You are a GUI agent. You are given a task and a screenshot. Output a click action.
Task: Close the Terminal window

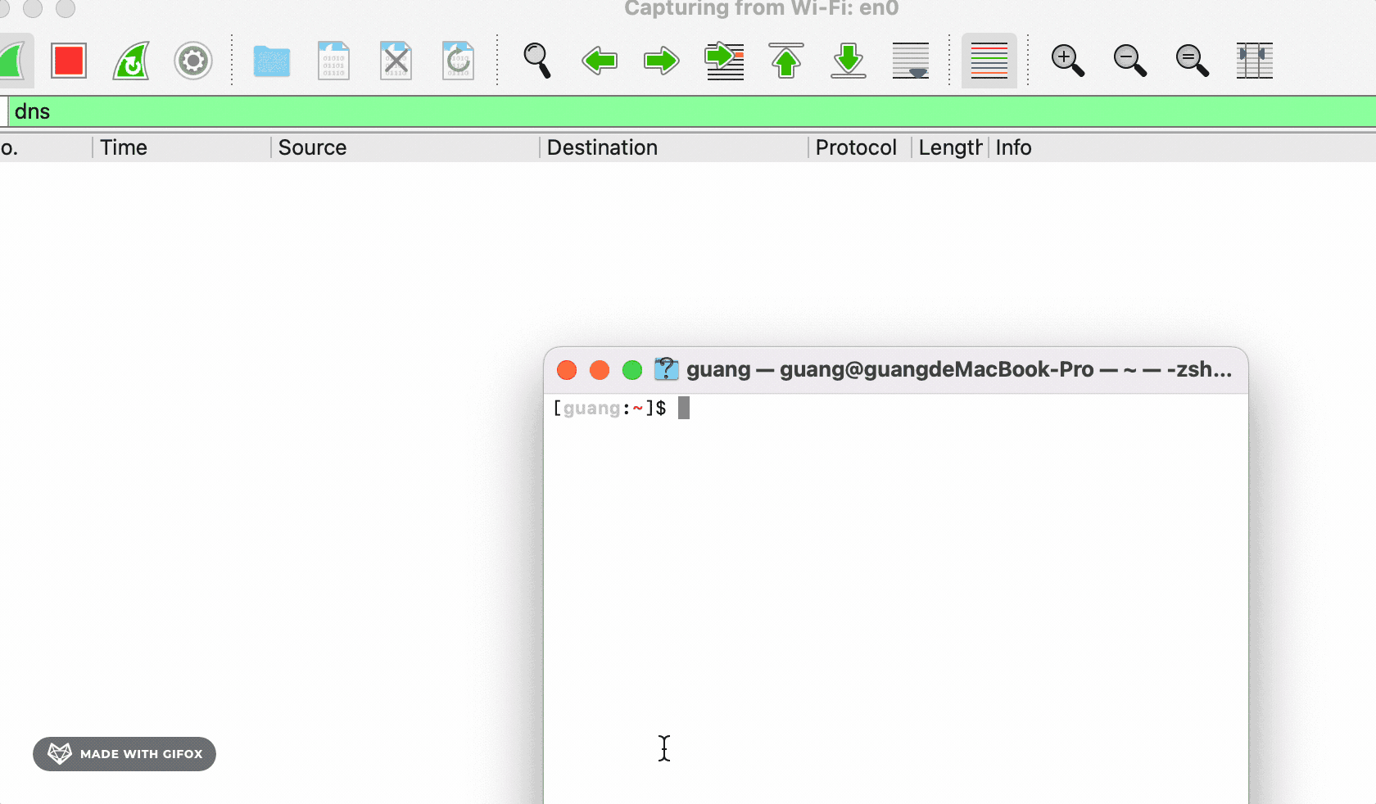[x=567, y=370]
